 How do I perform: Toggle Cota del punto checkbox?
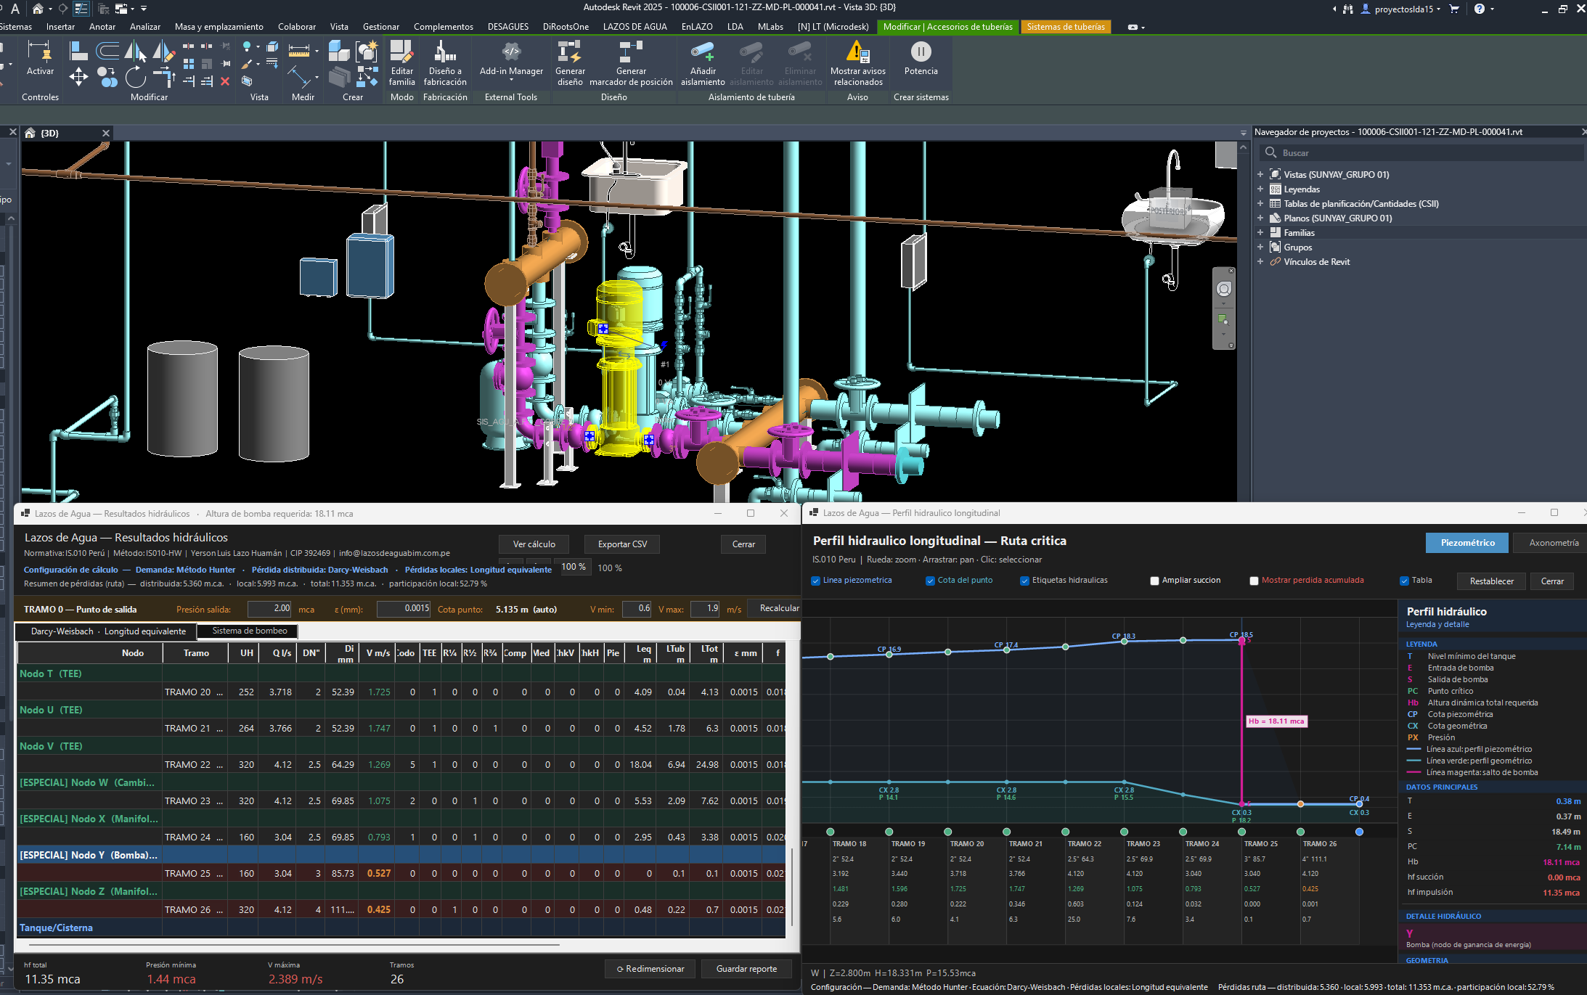pyautogui.click(x=930, y=581)
